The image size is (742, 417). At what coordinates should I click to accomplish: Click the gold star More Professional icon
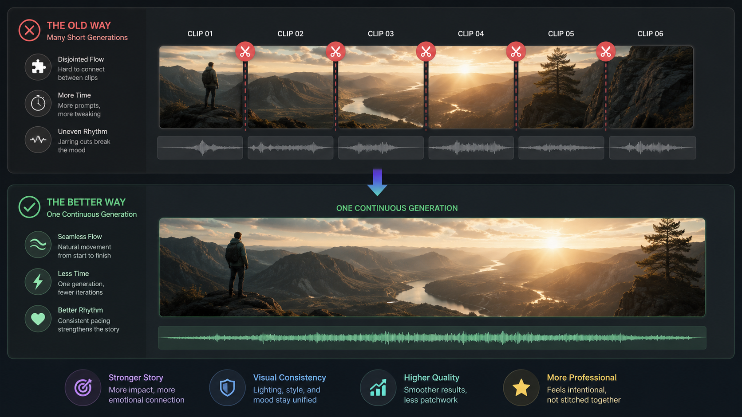click(x=521, y=388)
